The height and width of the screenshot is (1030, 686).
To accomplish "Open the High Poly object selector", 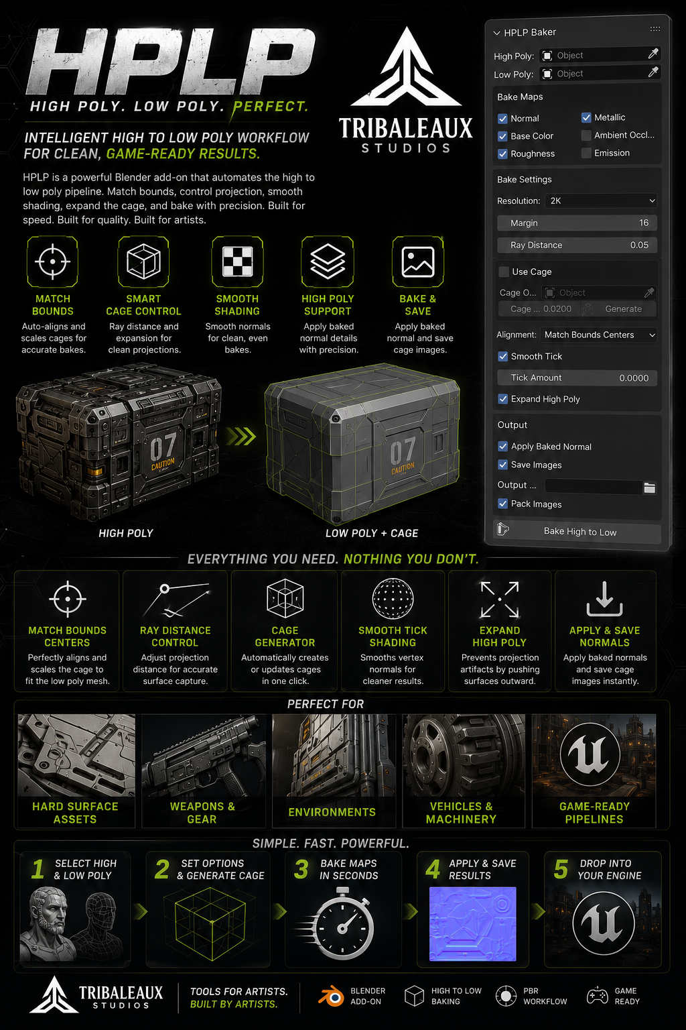I will 600,56.
